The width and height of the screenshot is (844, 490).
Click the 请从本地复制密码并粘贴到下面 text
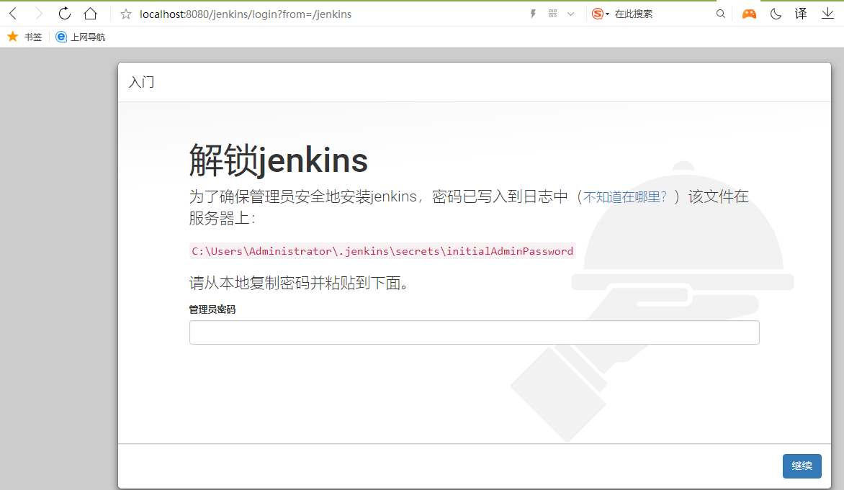[299, 283]
